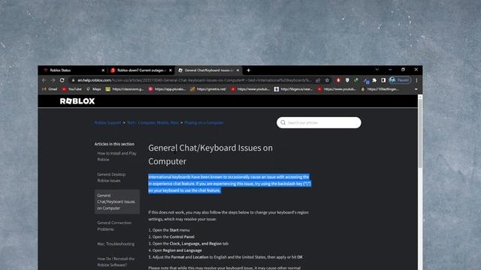Viewport: 481px width, 270px height.
Task: Open the Roblox Support breadcrumb link
Action: (x=107, y=122)
